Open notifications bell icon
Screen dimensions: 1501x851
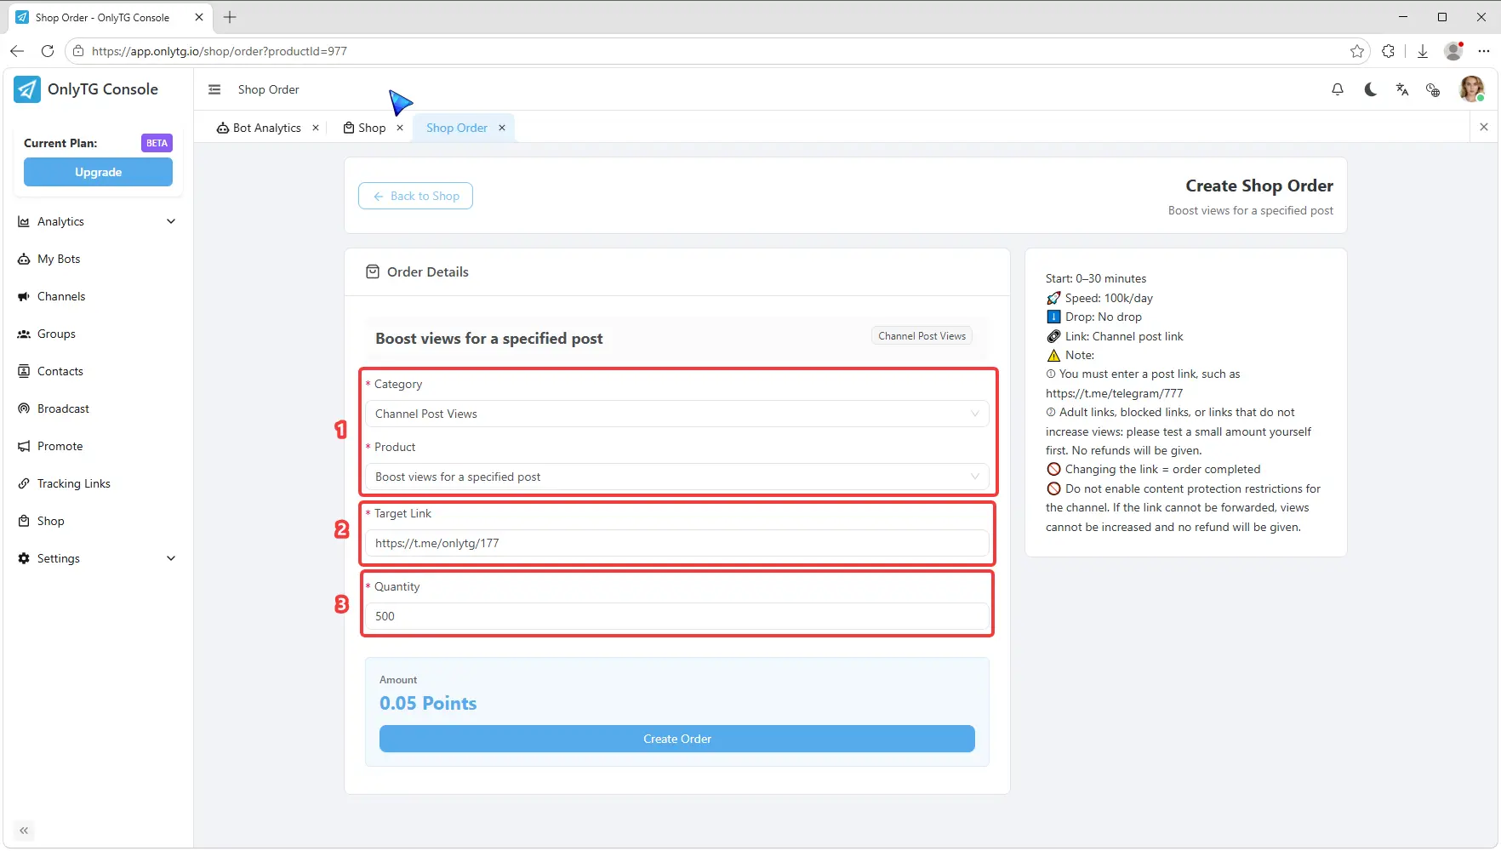click(x=1338, y=89)
